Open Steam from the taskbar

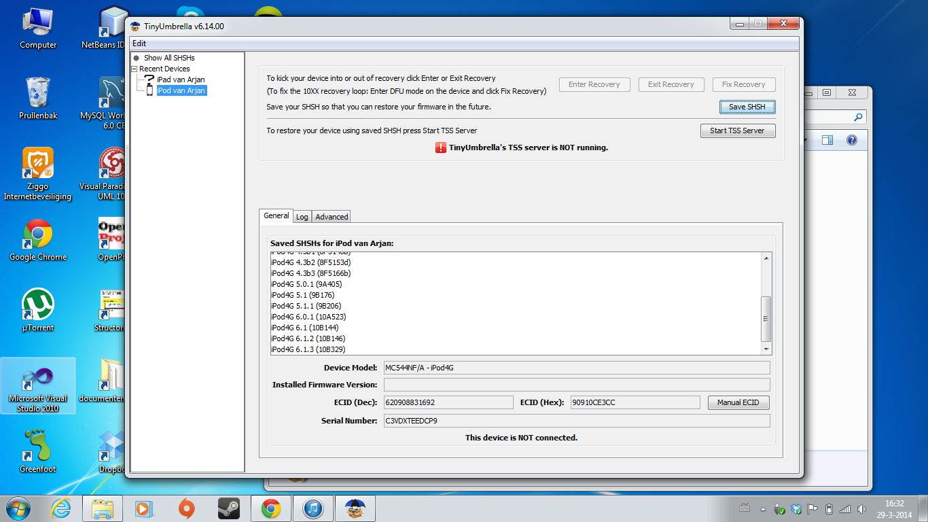point(228,508)
